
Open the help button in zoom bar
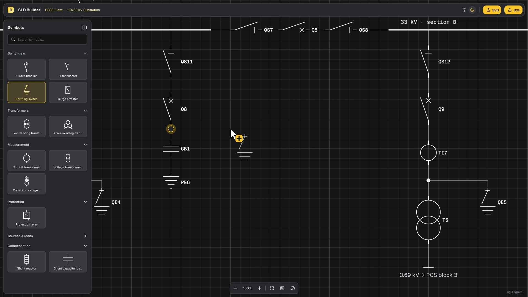[293, 288]
